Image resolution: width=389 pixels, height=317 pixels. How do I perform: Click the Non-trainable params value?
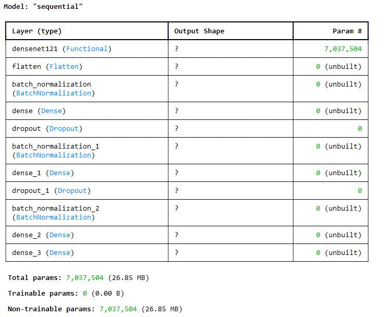tap(118, 309)
